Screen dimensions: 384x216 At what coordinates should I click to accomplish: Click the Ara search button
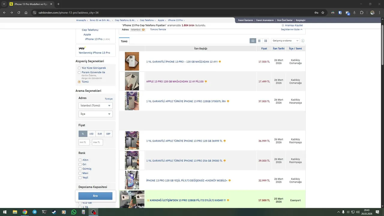(95, 196)
